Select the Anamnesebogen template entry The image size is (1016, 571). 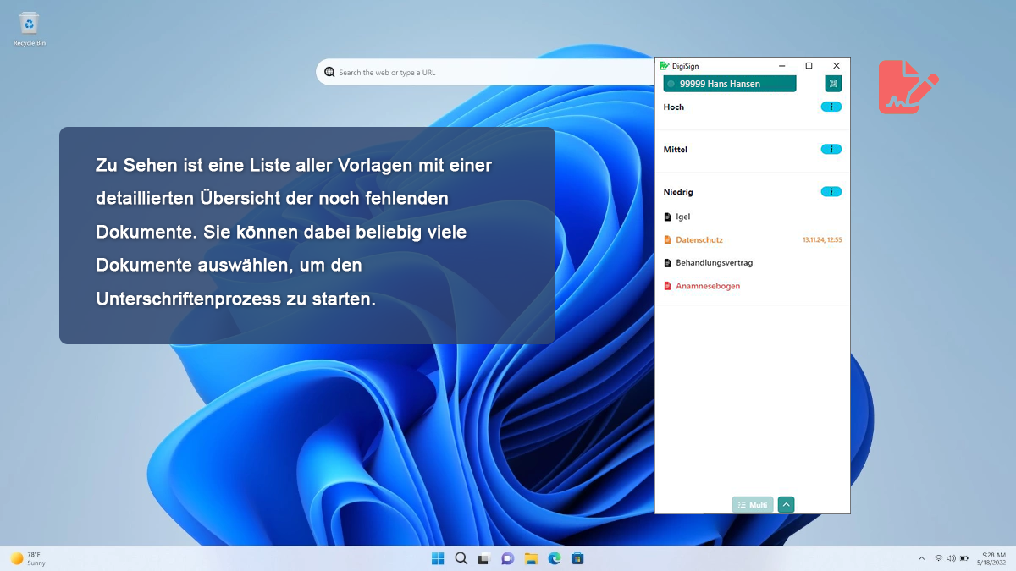tap(708, 286)
